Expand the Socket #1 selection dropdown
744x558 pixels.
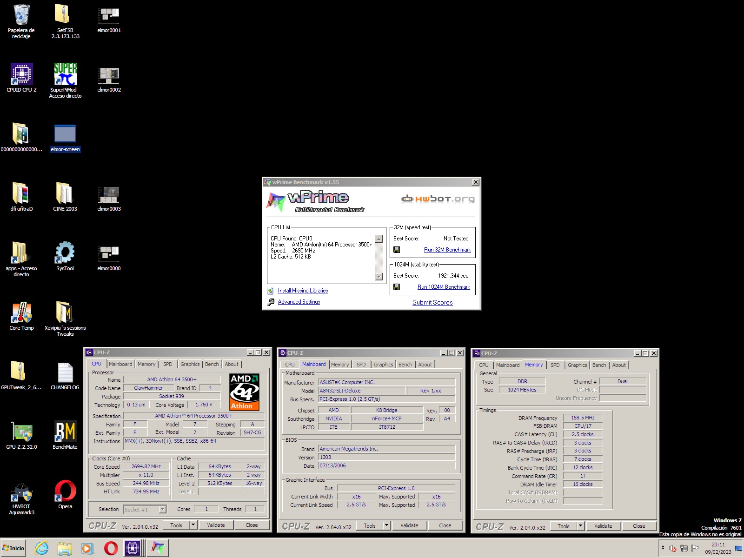click(163, 509)
